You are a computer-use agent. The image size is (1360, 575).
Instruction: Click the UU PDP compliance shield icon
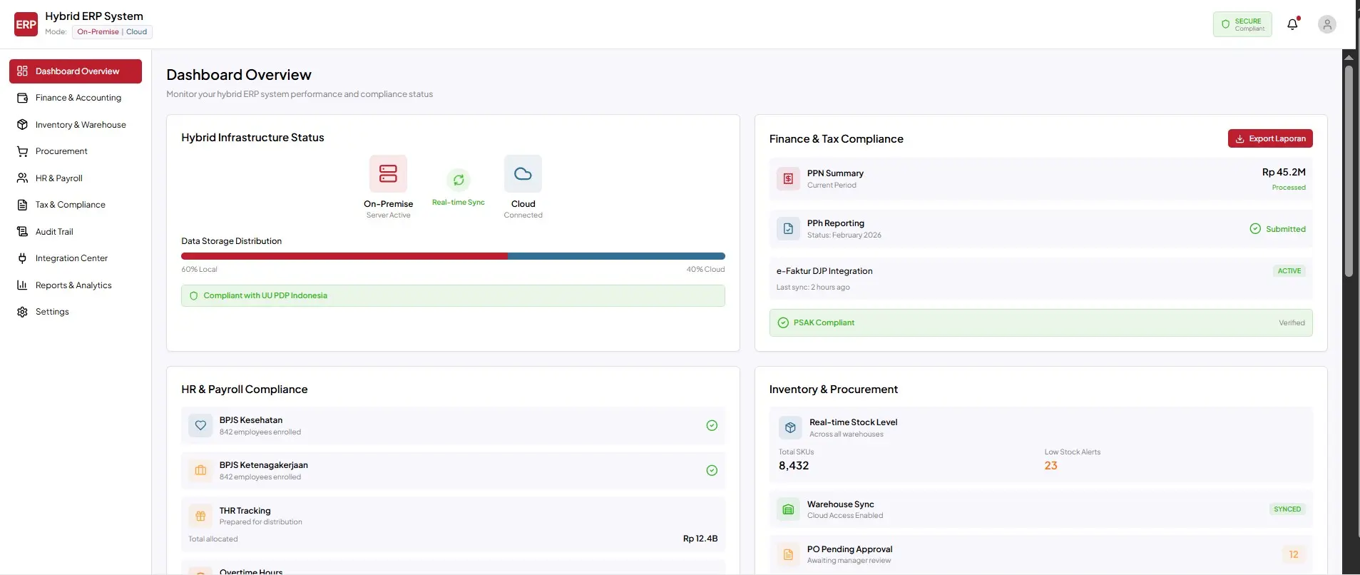point(194,295)
